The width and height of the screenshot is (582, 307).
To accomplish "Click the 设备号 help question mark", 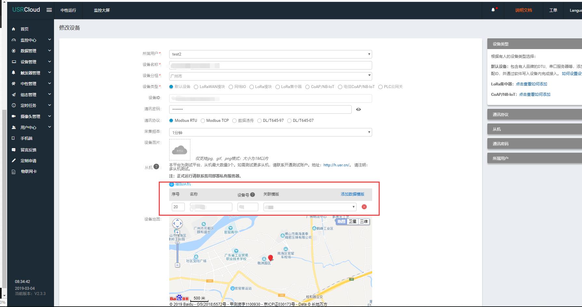I will point(252,195).
